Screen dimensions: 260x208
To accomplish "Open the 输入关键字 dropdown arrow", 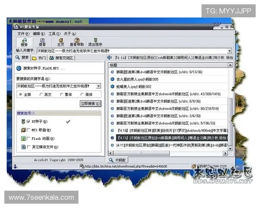I will click(230, 51).
